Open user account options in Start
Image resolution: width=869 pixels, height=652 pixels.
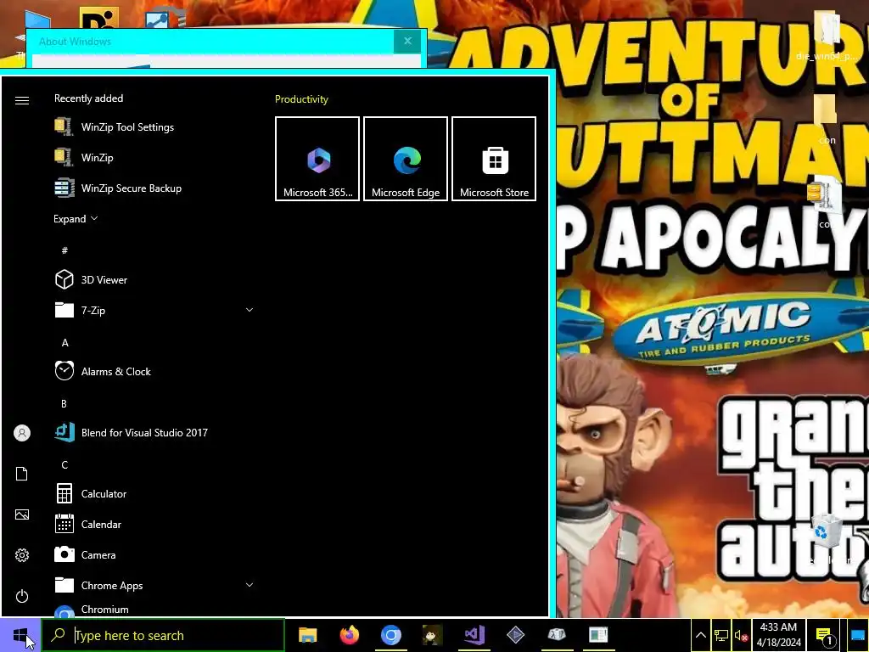click(x=22, y=433)
